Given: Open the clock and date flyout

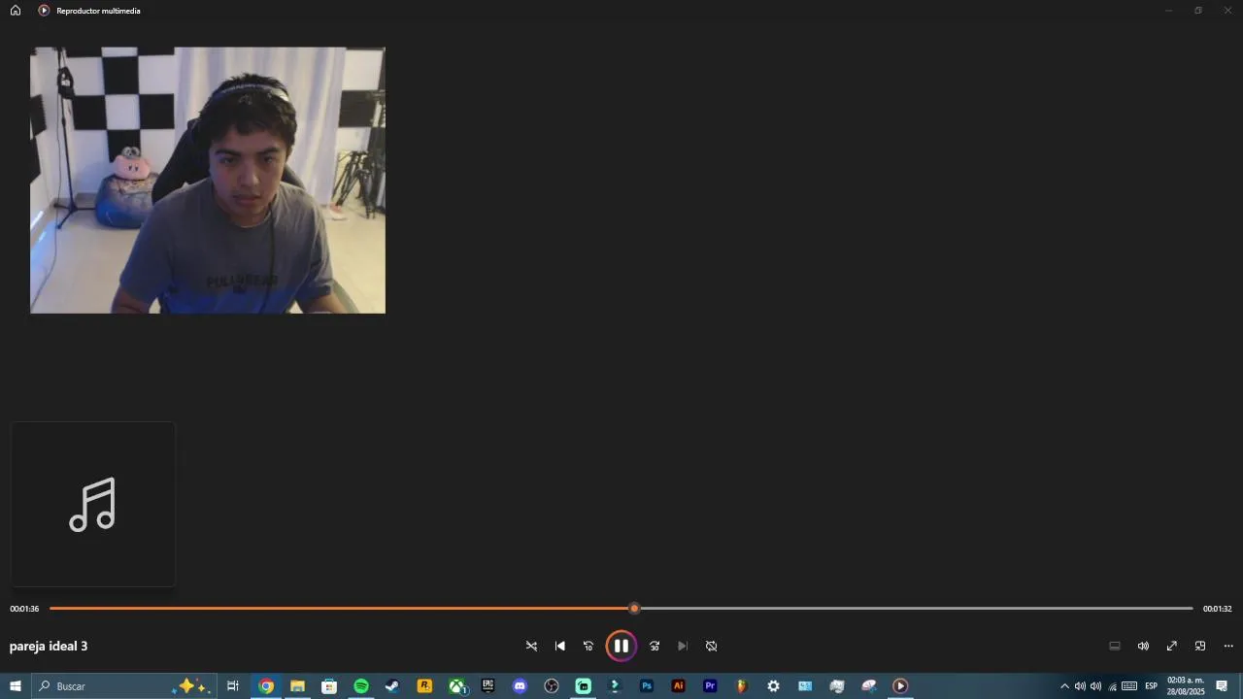Looking at the screenshot, I should tap(1186, 686).
